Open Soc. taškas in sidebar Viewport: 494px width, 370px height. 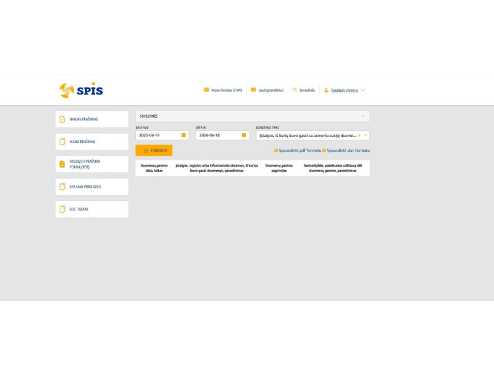click(92, 209)
